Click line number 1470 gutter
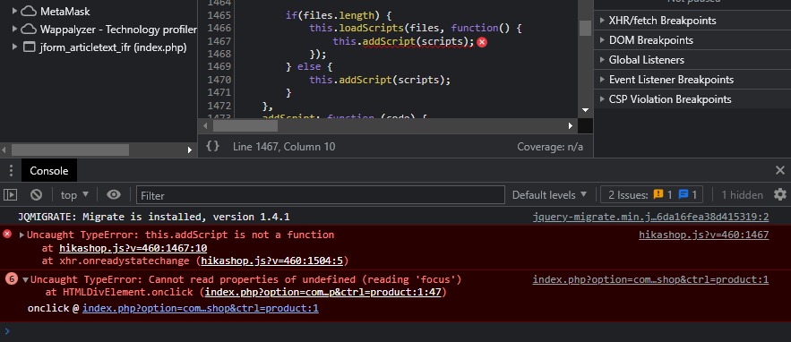The height and width of the screenshot is (342, 791). [x=219, y=80]
